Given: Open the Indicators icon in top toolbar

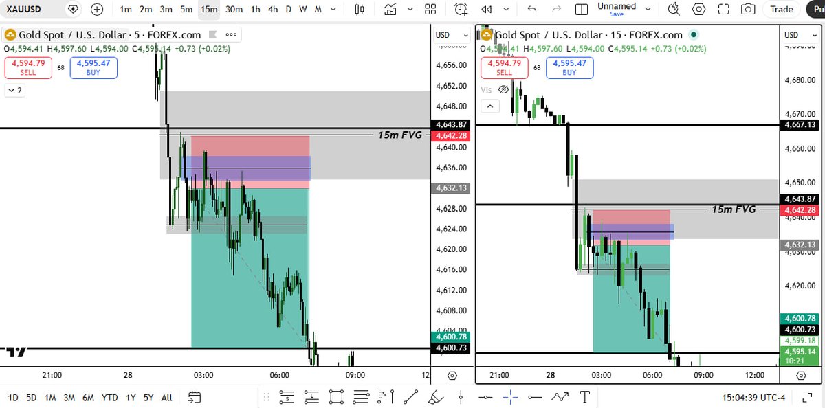Looking at the screenshot, I should (390, 10).
